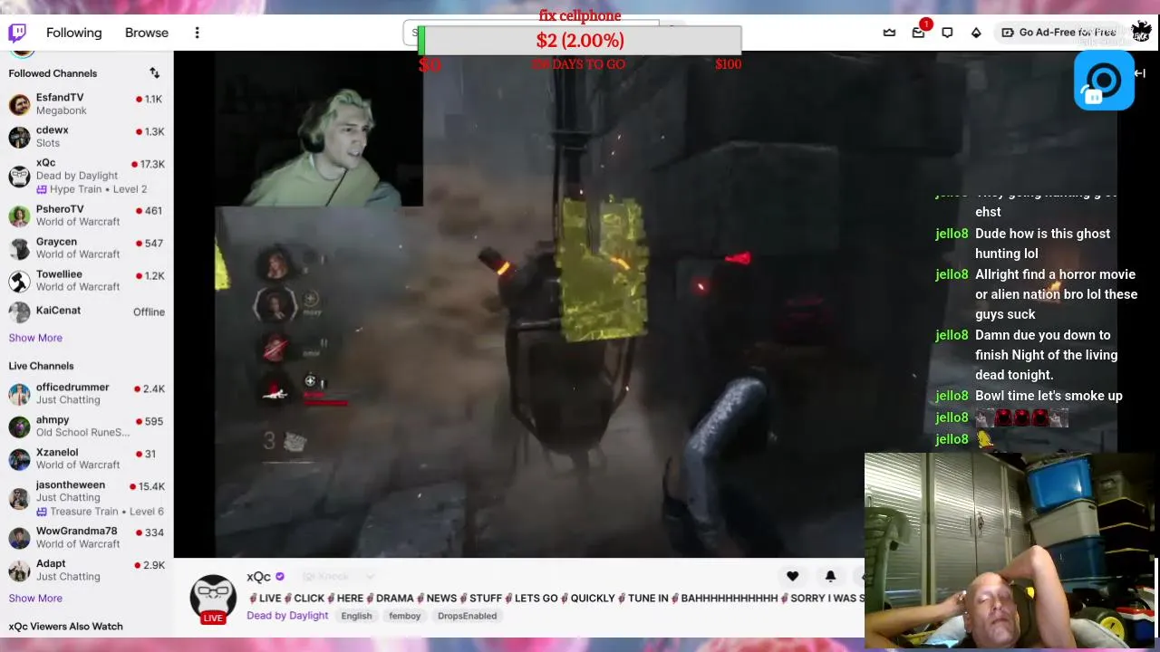
Task: Open officedrummer live channel
Action: click(x=86, y=394)
